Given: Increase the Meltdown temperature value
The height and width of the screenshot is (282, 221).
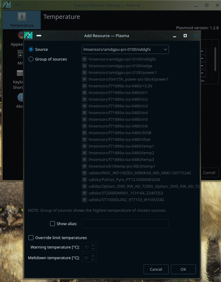Looking at the screenshot, I should [x=93, y=256].
